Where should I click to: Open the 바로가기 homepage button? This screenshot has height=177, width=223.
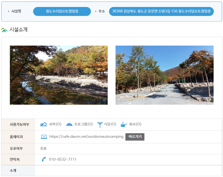tap(135, 137)
